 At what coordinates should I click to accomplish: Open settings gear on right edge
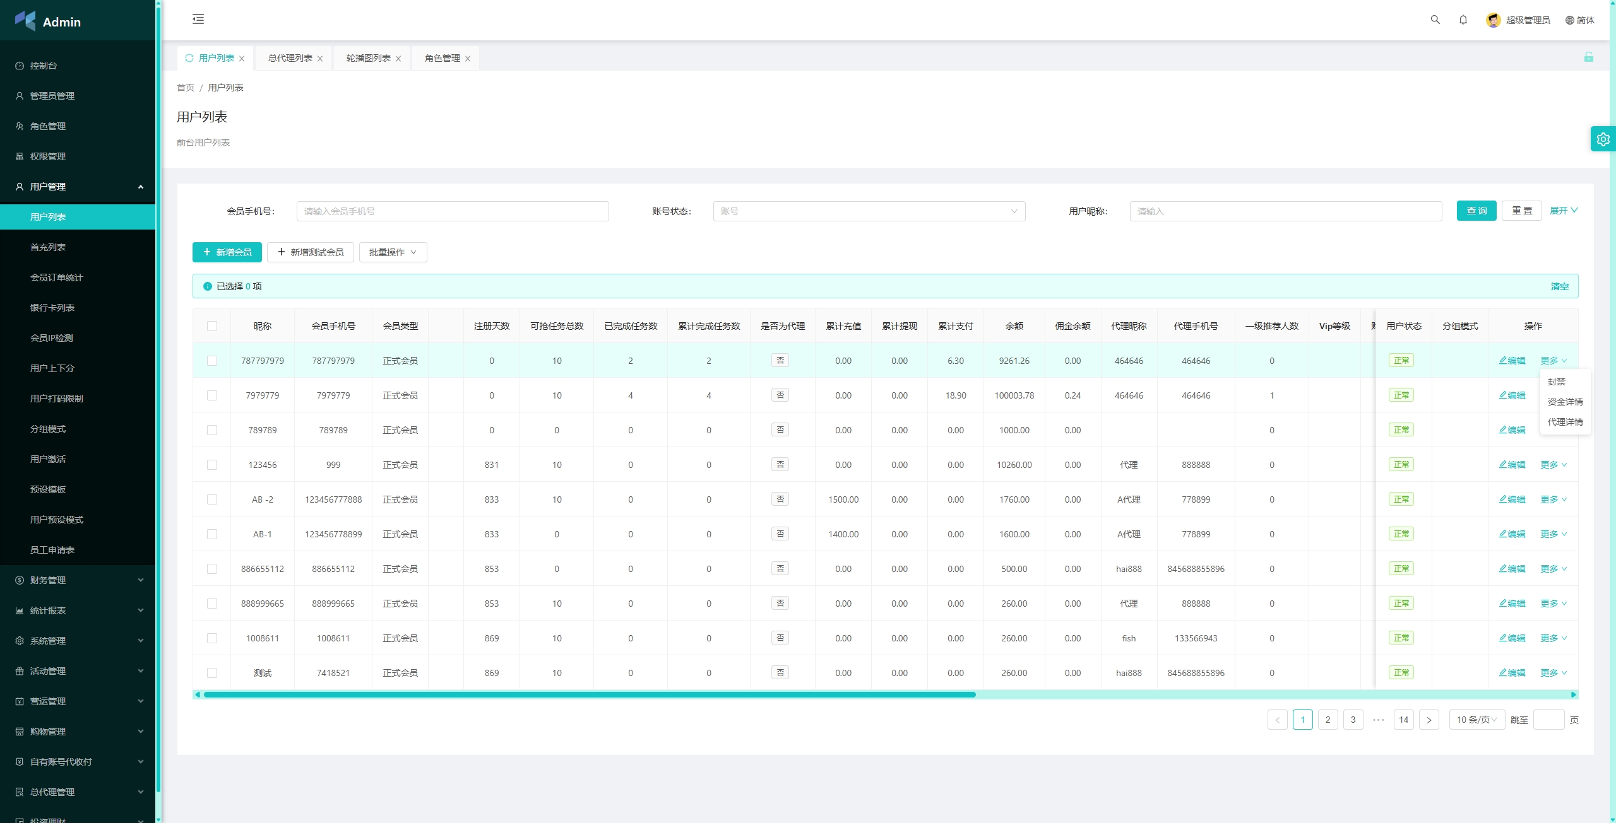point(1603,139)
